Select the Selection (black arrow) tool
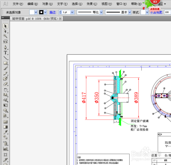Viewport: 171px width, 165px height. (5, 26)
